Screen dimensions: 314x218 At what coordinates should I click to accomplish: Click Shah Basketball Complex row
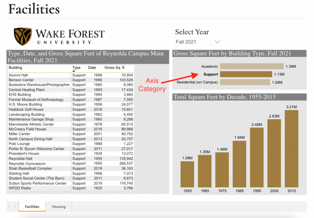tap(71, 168)
